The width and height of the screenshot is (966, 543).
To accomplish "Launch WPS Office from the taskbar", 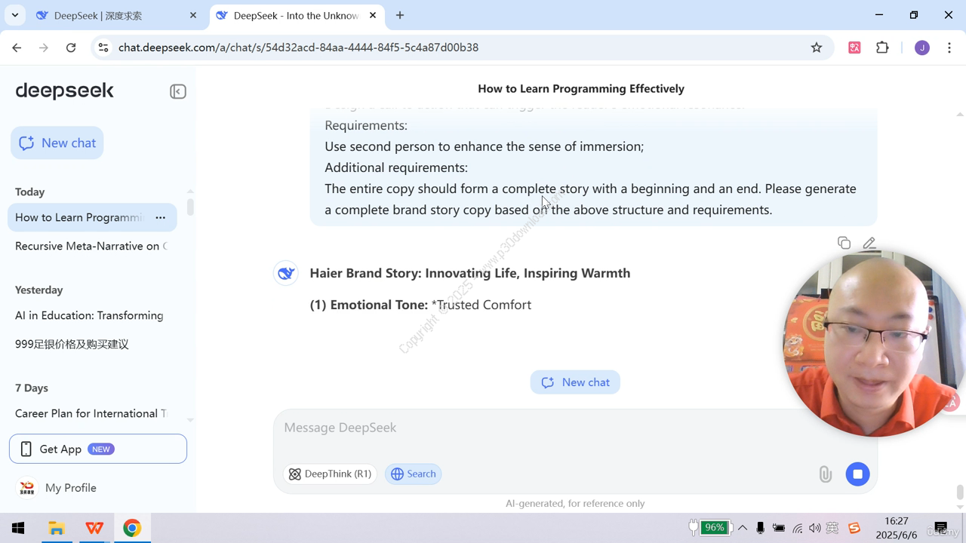I will pos(94,528).
